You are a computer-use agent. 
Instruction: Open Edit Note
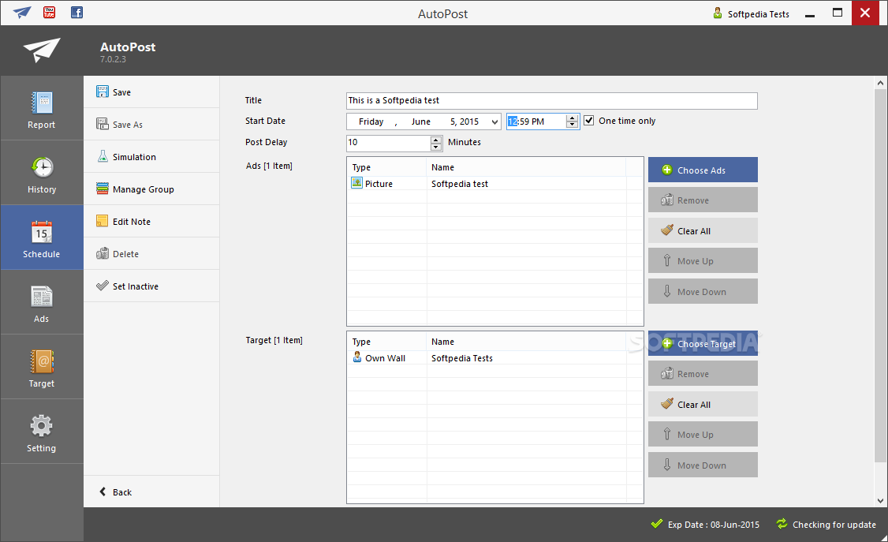click(151, 222)
